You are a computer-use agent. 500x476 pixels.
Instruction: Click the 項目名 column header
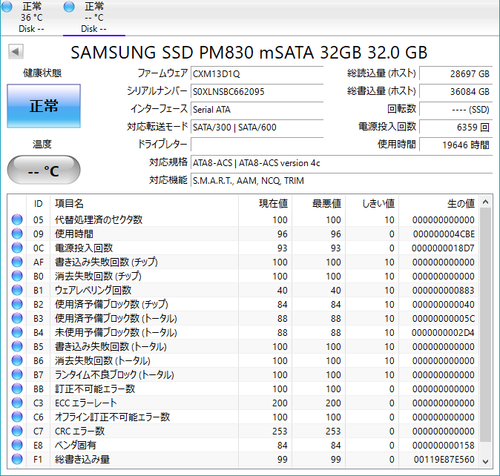coord(144,204)
